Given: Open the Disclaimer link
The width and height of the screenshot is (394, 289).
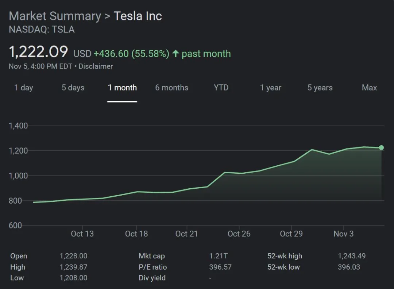Looking at the screenshot, I should (96, 66).
